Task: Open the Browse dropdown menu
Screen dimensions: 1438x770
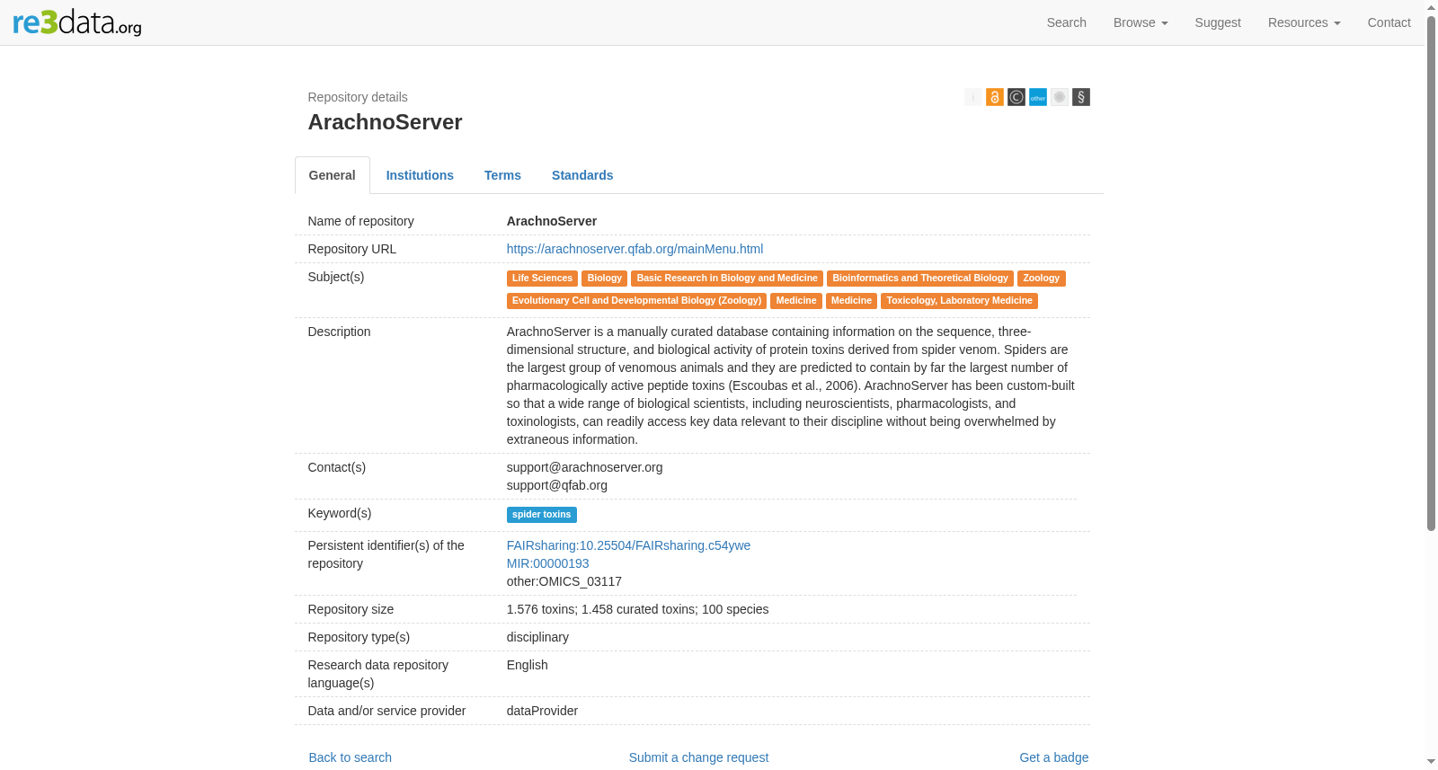Action: click(x=1141, y=22)
